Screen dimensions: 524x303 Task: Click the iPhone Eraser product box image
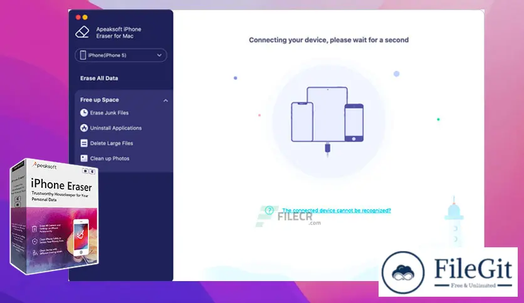point(54,216)
